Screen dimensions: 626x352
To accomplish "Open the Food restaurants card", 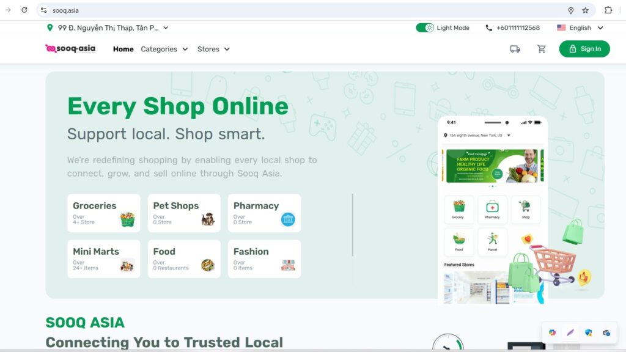I will coord(184,259).
